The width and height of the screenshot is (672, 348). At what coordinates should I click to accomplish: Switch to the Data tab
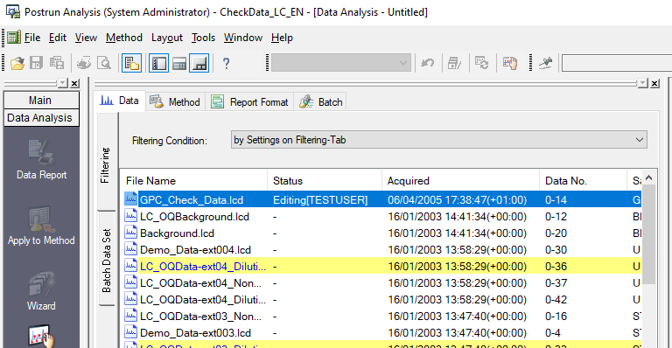[x=120, y=101]
